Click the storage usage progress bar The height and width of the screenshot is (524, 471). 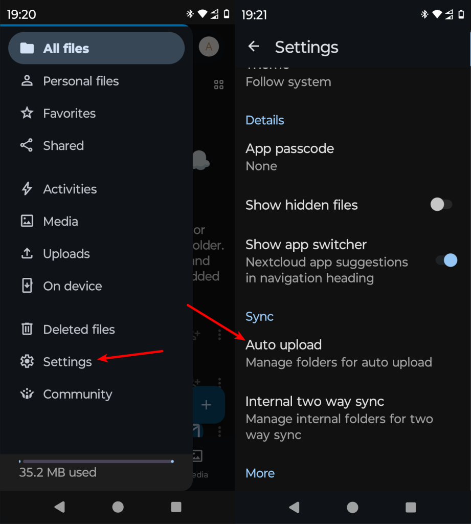coord(96,462)
